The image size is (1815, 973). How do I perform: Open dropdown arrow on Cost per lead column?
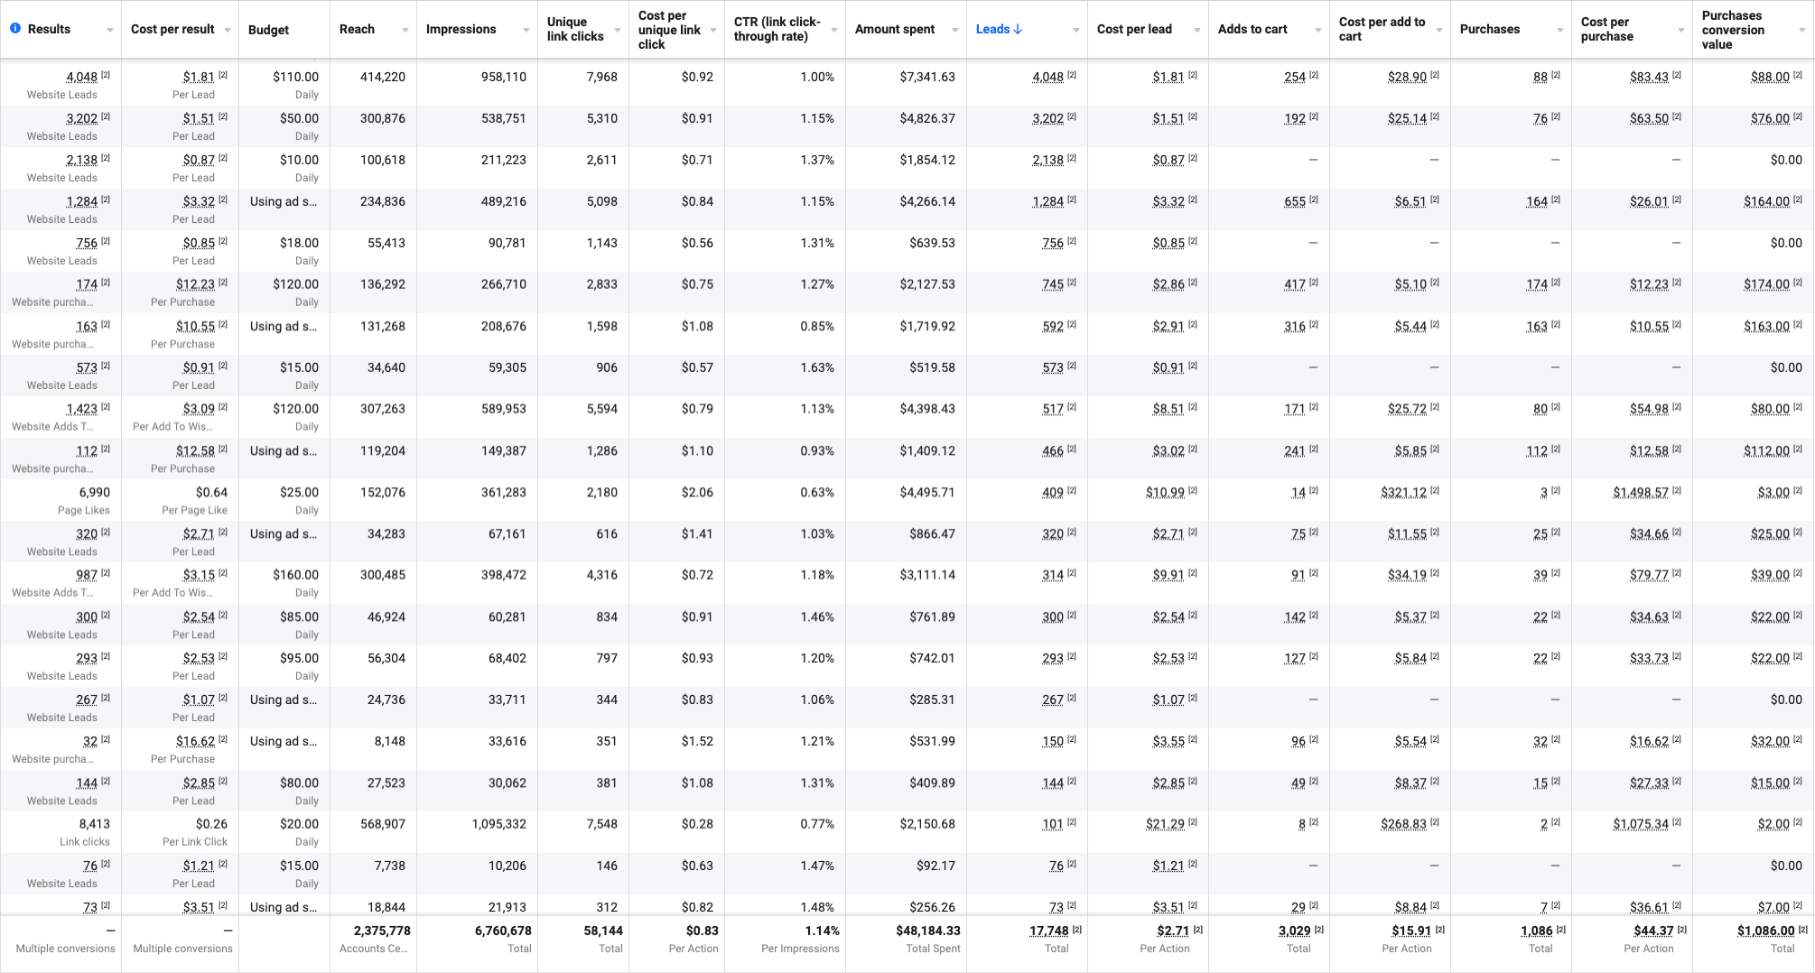click(x=1197, y=30)
